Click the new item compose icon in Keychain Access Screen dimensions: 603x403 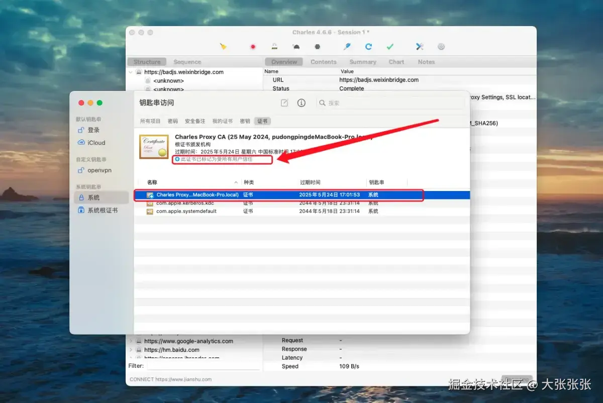284,103
